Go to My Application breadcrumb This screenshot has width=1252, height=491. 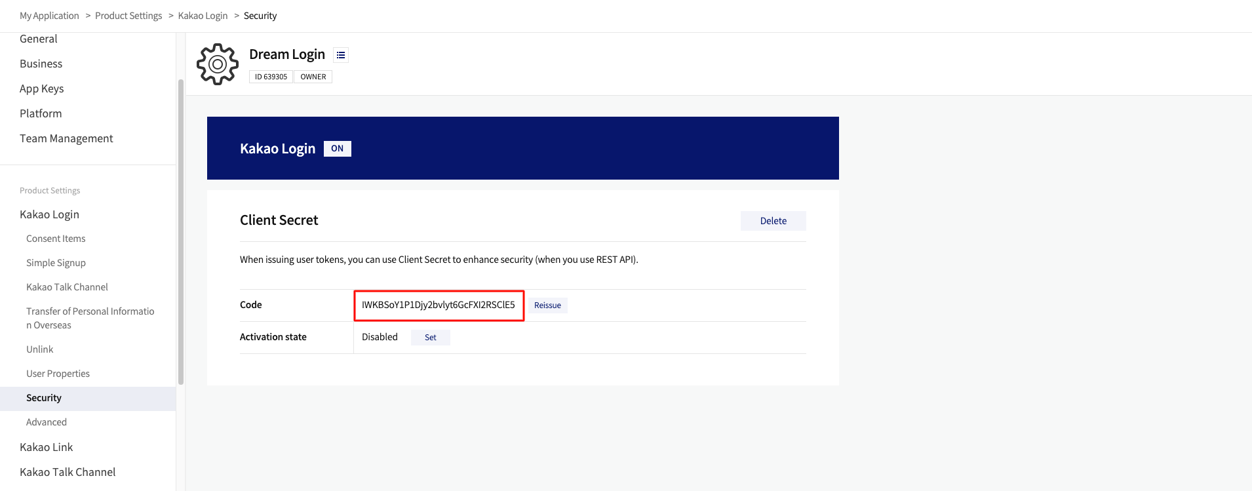[x=49, y=16]
